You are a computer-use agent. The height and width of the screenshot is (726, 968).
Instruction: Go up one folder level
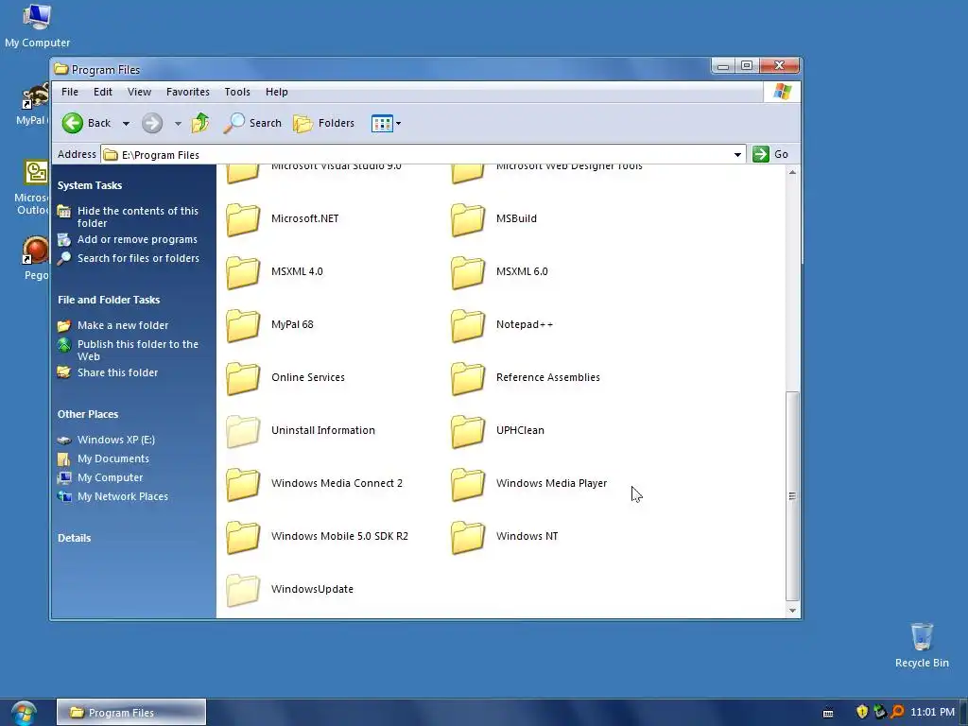(200, 124)
